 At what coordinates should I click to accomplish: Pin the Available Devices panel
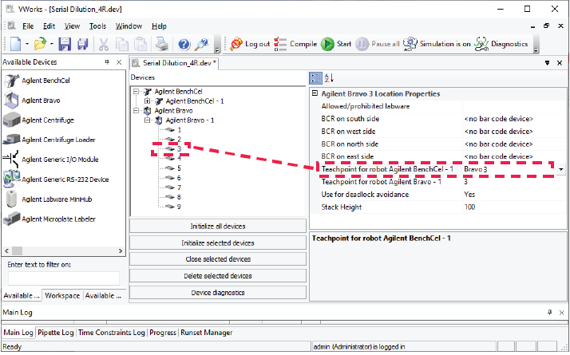point(107,62)
